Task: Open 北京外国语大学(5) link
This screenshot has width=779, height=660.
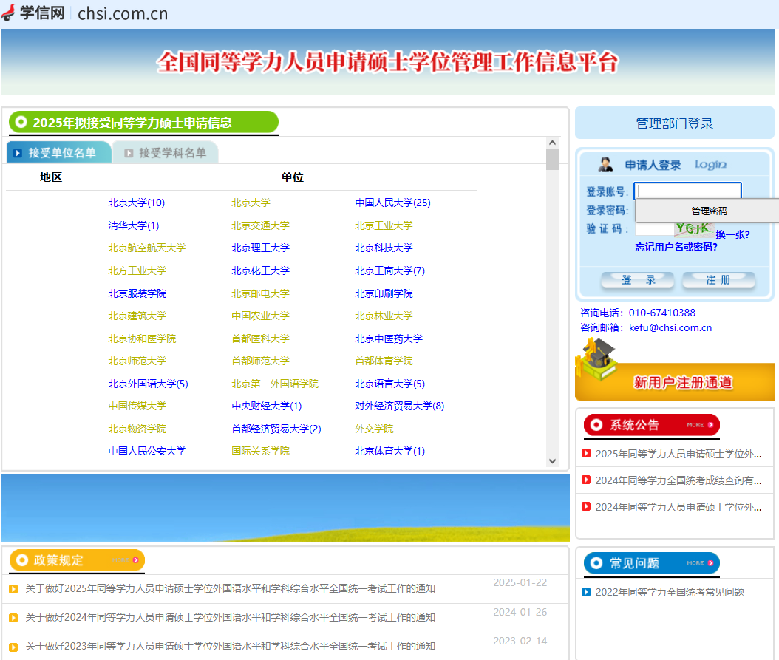Action: pos(148,384)
